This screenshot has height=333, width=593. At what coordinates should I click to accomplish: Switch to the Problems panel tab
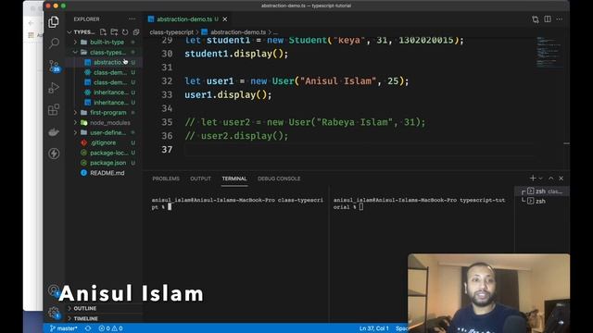(166, 179)
